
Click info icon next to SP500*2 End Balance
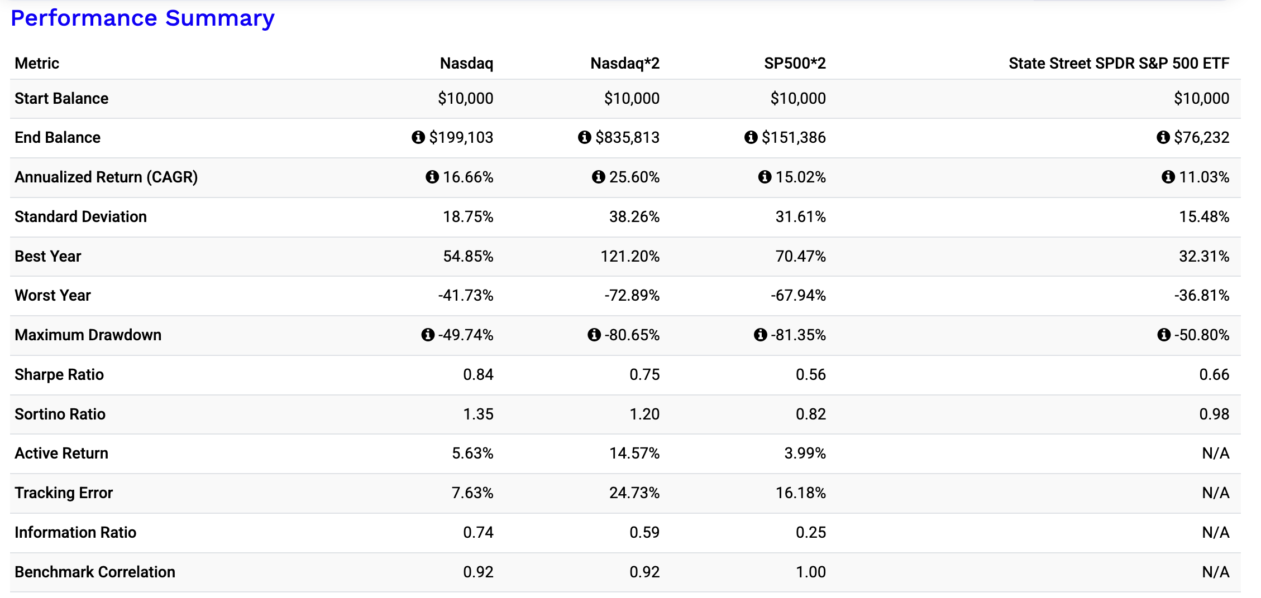(751, 137)
